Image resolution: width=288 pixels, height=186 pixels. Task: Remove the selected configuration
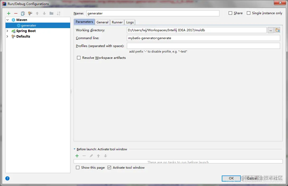click(16, 13)
